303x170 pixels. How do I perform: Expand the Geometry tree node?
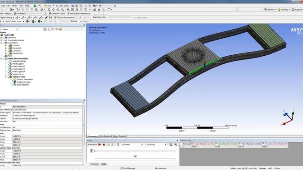point(1,38)
